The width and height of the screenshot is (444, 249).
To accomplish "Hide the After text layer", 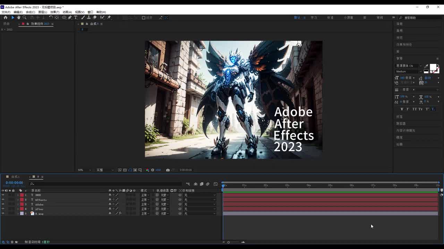I will pyautogui.click(x=3, y=209).
